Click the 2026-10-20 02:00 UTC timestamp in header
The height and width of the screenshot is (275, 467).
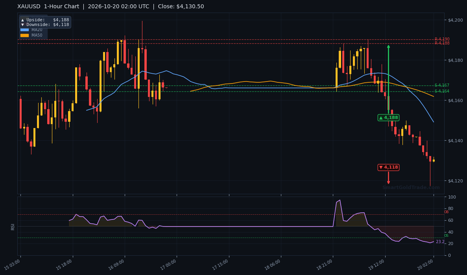pos(118,6)
